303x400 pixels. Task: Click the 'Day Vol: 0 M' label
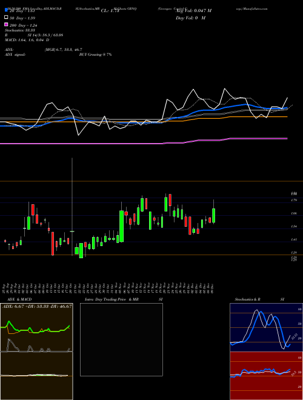190,18
